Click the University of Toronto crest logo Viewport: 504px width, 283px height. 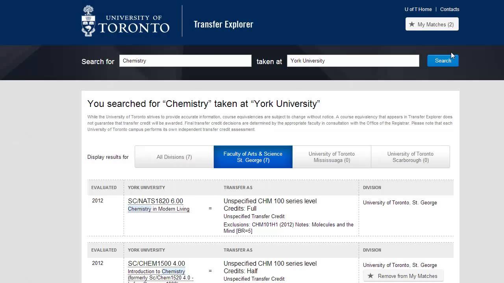coord(88,21)
